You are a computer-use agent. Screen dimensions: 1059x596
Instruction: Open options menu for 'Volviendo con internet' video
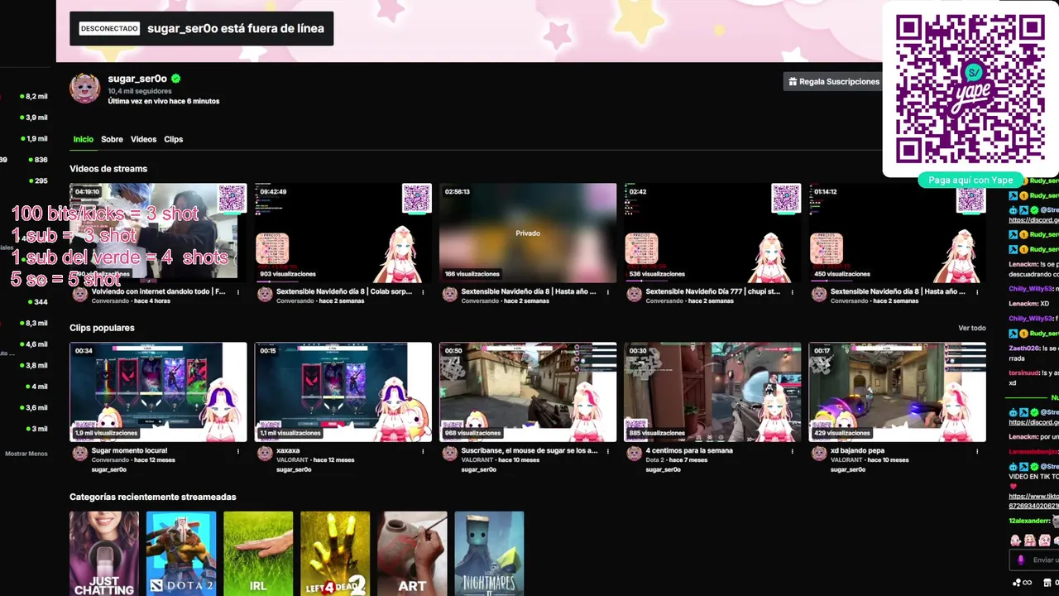(238, 291)
